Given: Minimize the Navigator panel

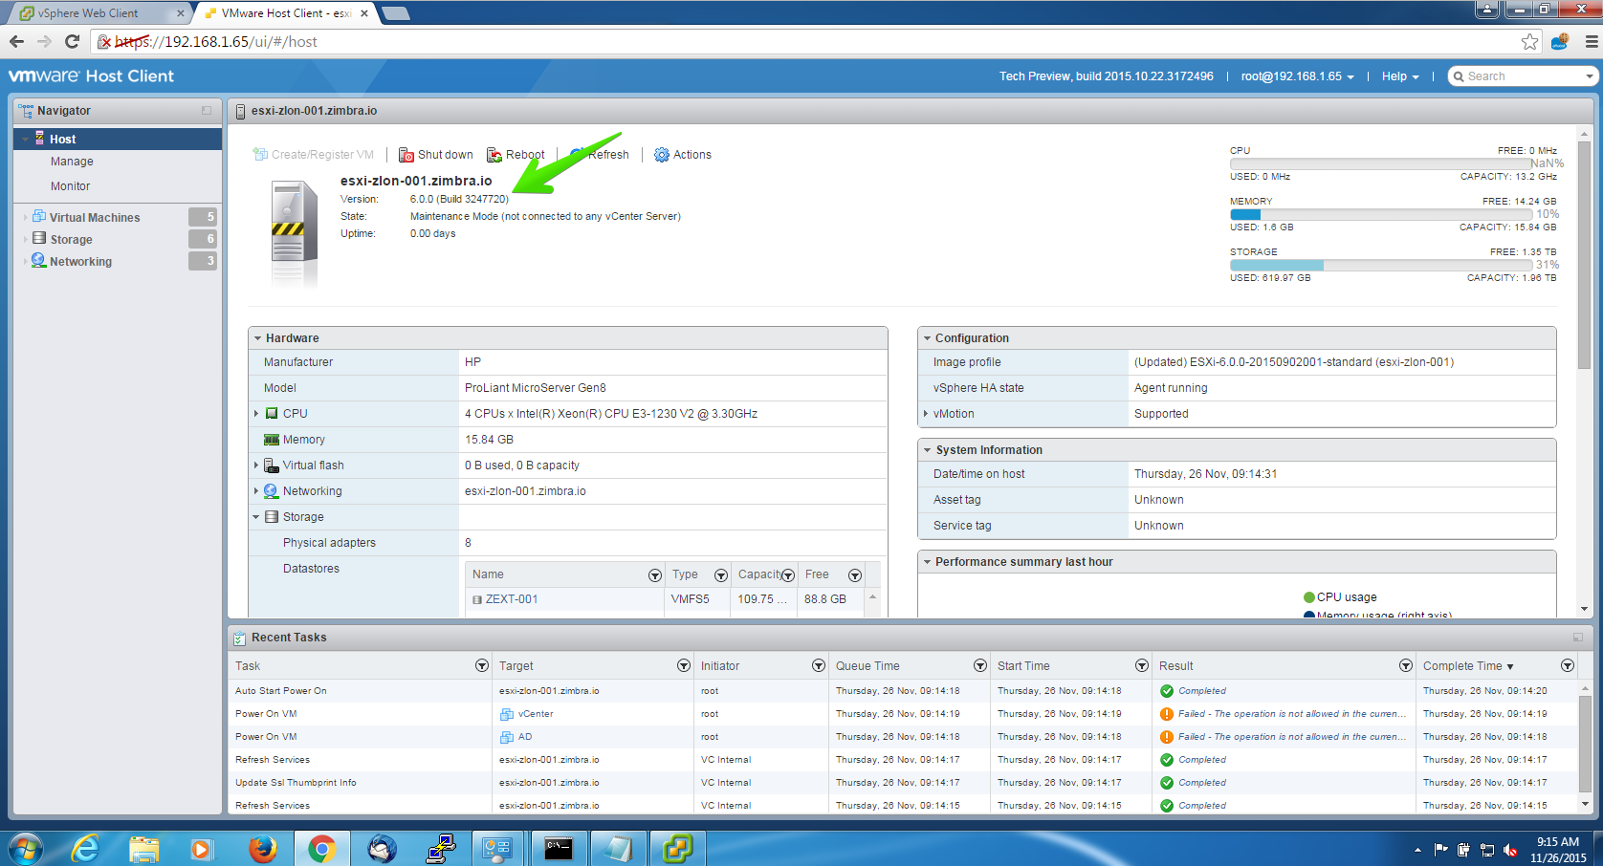Looking at the screenshot, I should 207,111.
